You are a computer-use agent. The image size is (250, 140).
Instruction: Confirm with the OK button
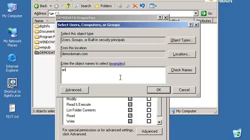pos(159,90)
